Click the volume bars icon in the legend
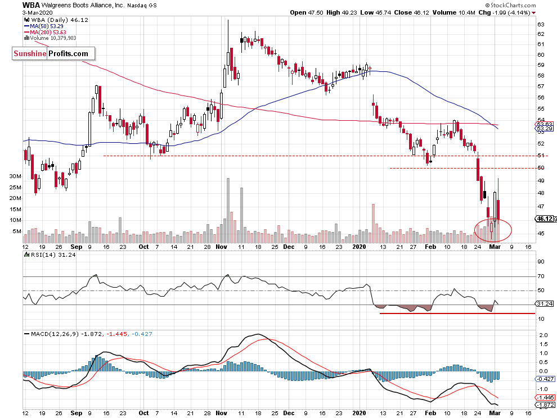Image resolution: width=557 pixels, height=418 pixels. pyautogui.click(x=26, y=38)
